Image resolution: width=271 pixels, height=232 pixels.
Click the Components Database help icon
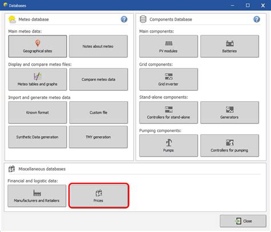coord(257,19)
